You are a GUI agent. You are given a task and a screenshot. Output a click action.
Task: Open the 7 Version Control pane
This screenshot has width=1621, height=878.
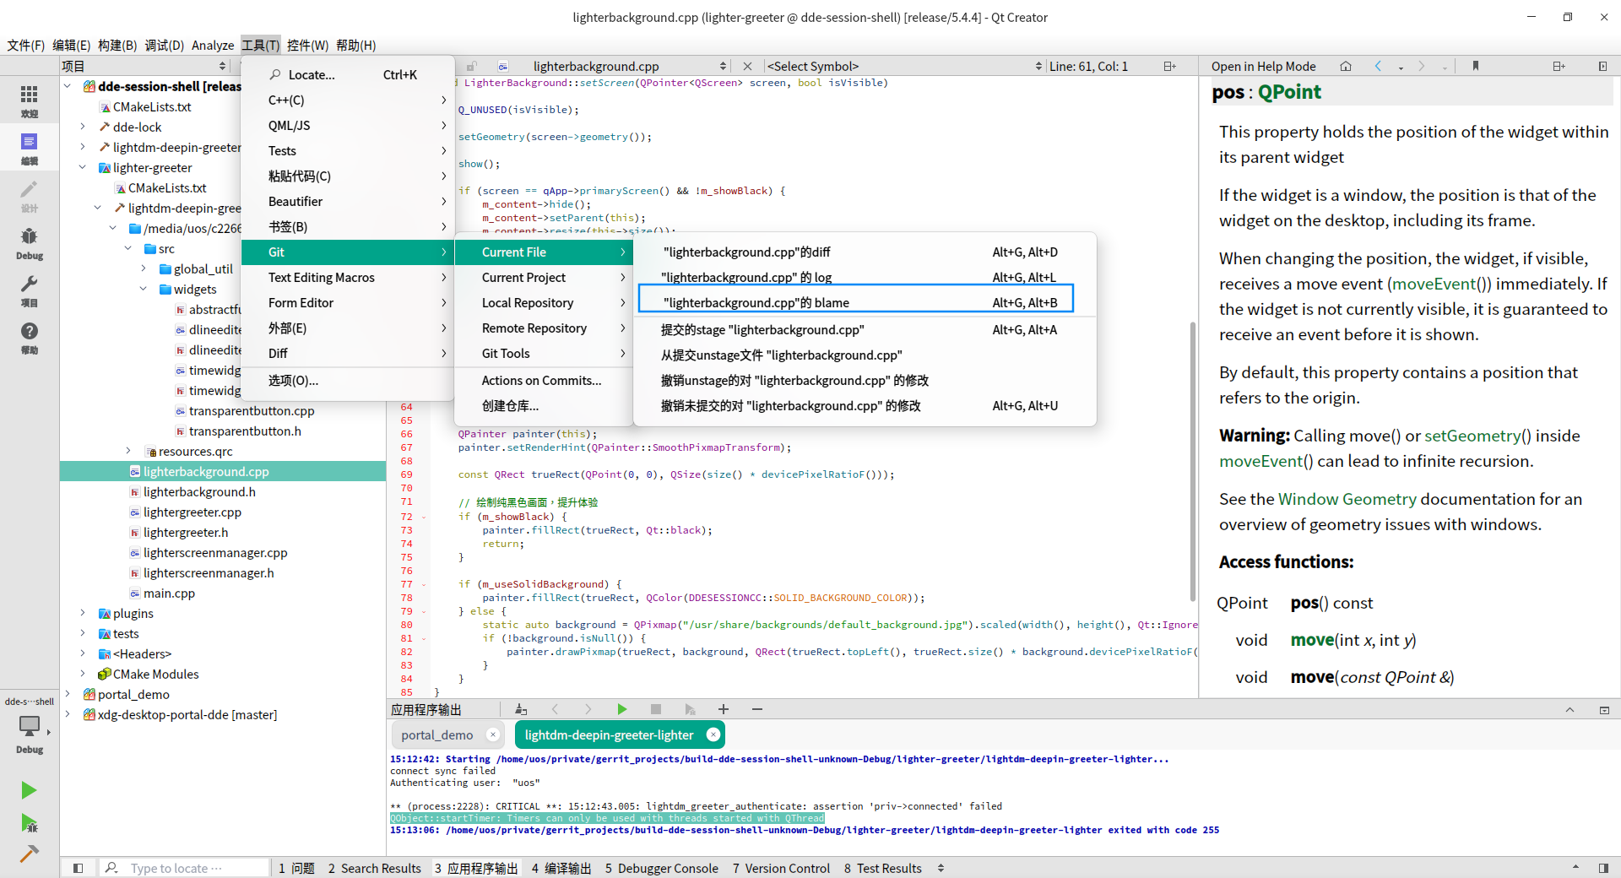(781, 868)
